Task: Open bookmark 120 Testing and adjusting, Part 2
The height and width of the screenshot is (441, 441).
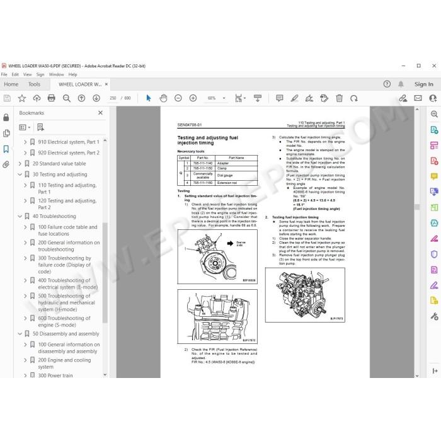Action: point(67,204)
